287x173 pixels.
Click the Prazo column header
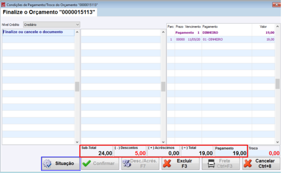coord(179,27)
